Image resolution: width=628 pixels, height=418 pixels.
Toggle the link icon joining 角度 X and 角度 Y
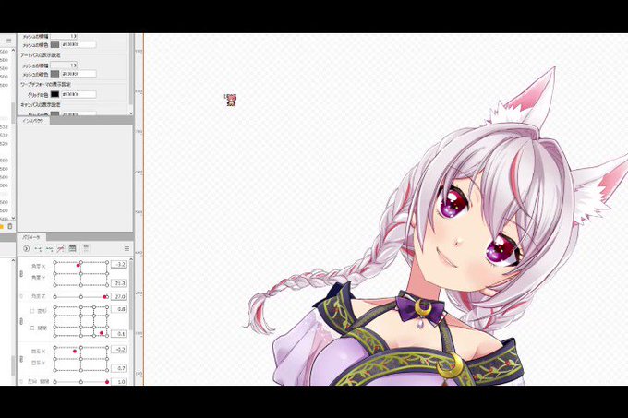tap(21, 274)
